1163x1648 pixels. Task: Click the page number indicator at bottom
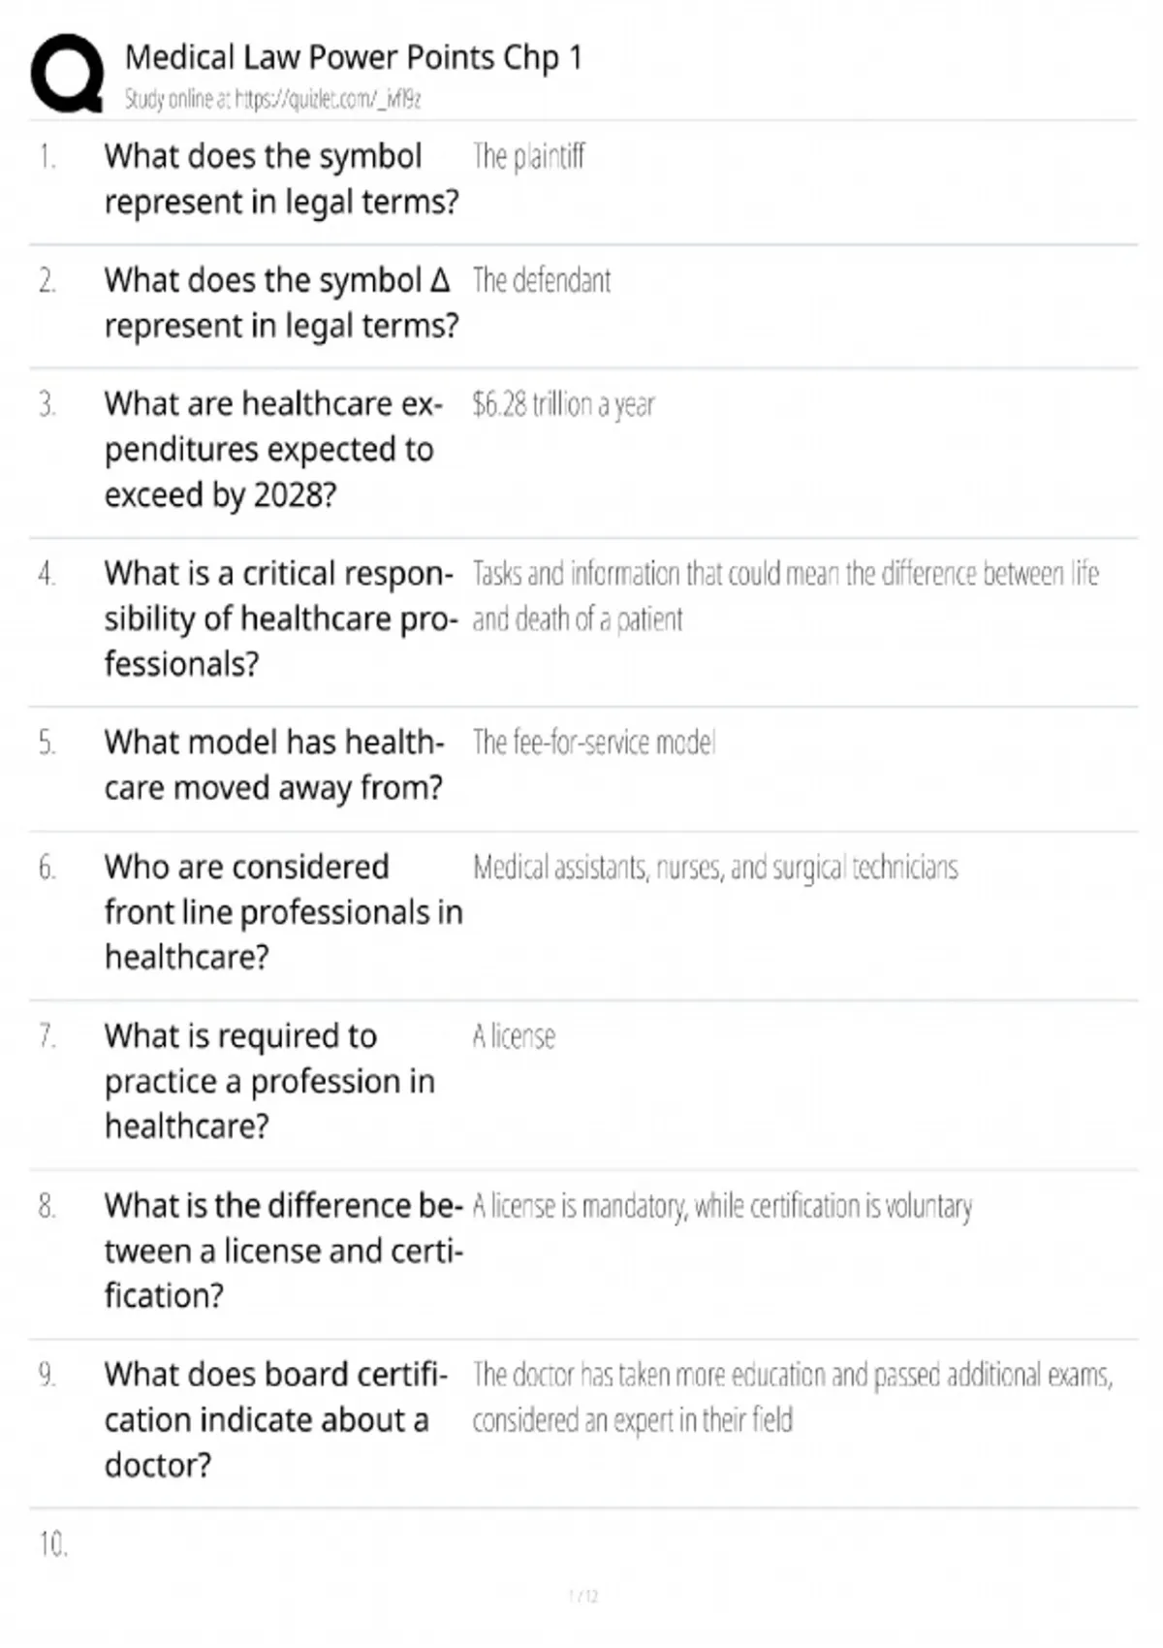583,1596
